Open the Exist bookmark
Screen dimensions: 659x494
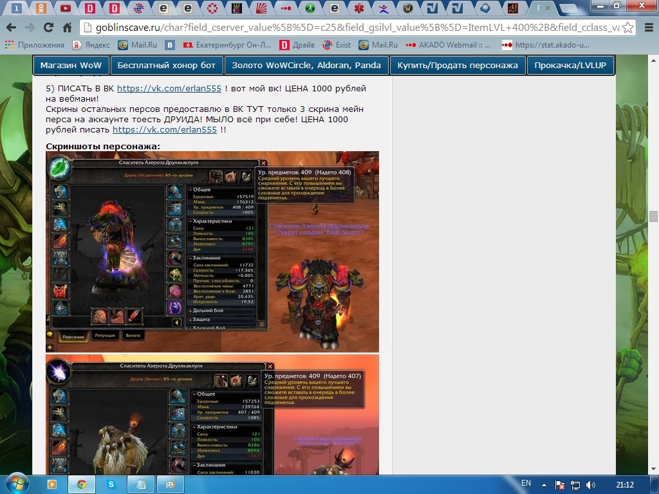(337, 44)
